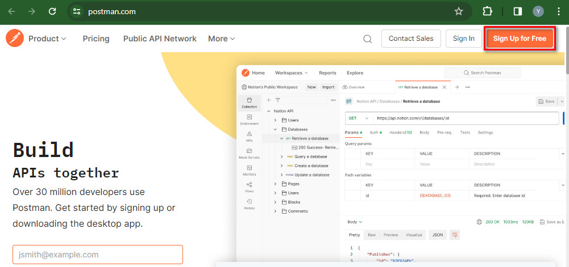
Task: Click the request URL api.notion.com field
Action: (466, 118)
